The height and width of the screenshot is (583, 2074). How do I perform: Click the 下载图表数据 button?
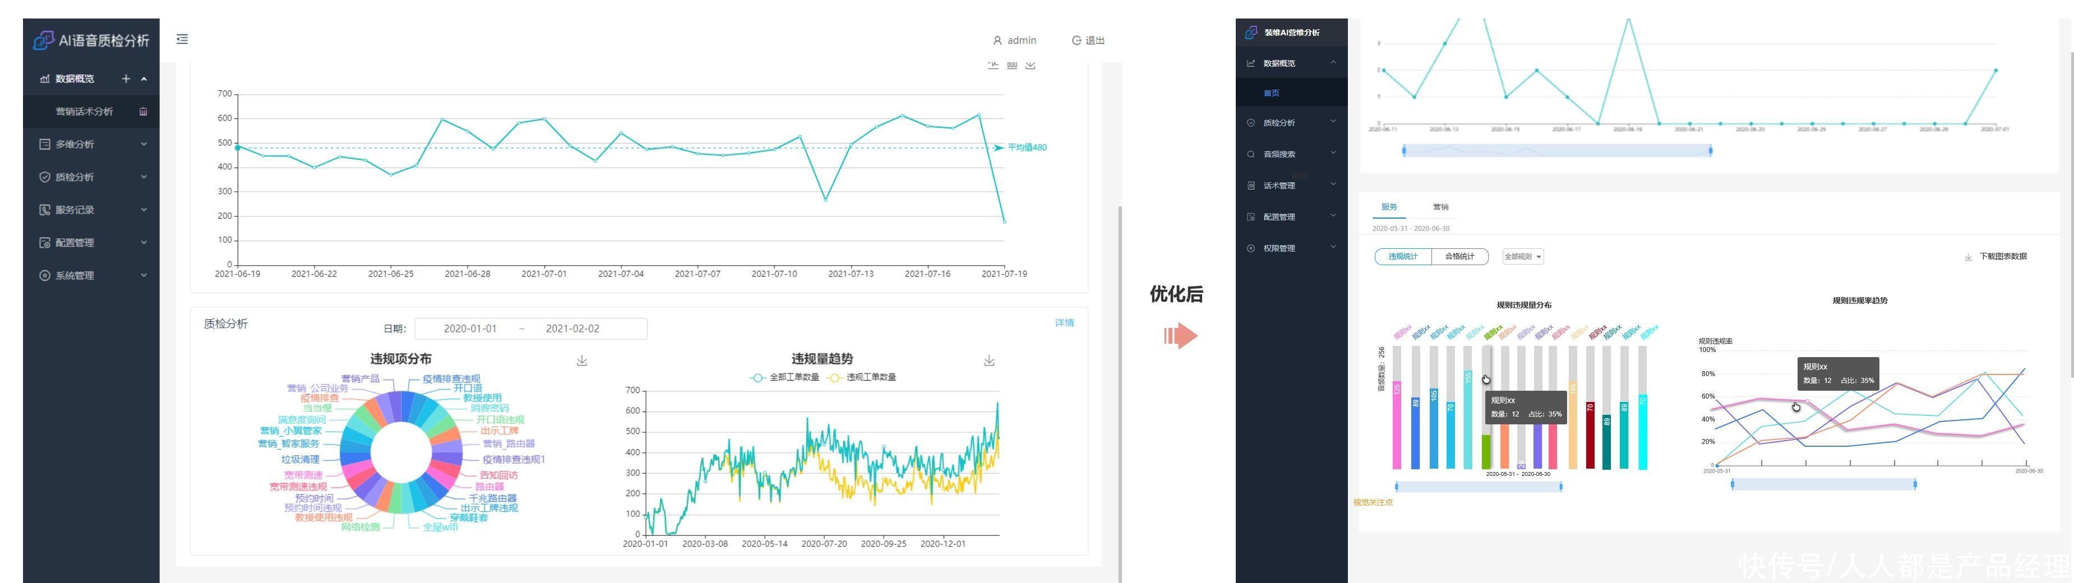click(2003, 257)
